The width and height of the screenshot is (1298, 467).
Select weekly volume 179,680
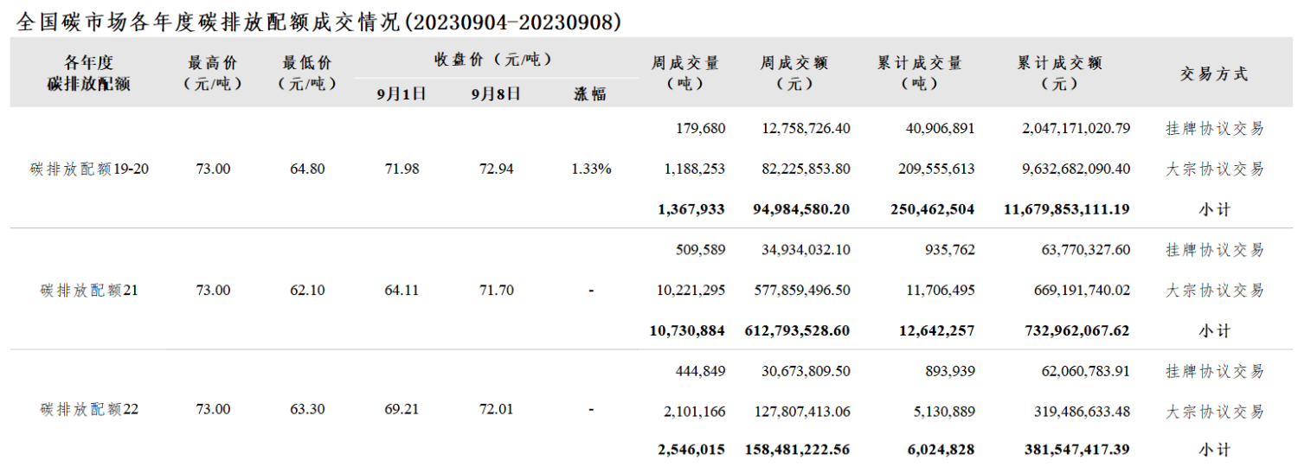[x=700, y=129]
